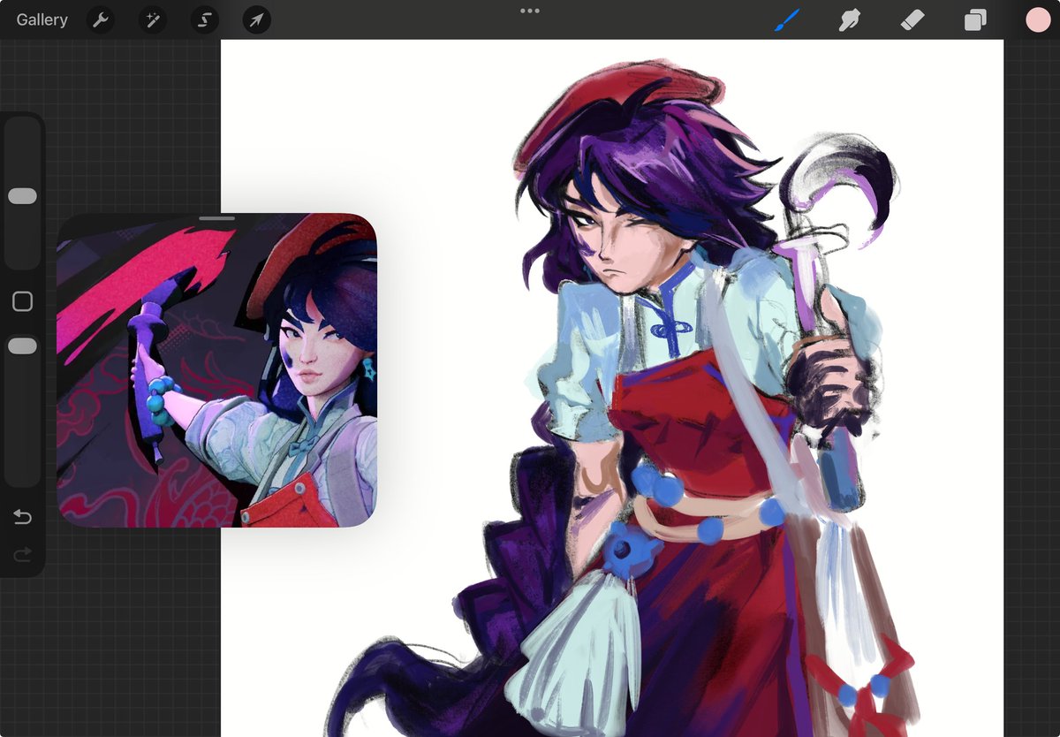The image size is (1060, 737).
Task: Open the Layers panel
Action: pos(975,19)
